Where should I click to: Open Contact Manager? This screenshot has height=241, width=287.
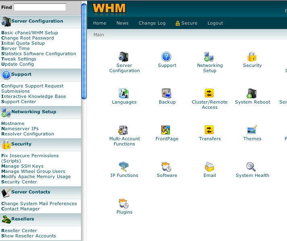click(x=21, y=209)
